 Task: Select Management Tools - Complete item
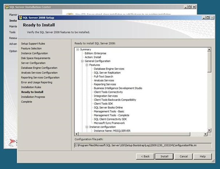coord(111,115)
